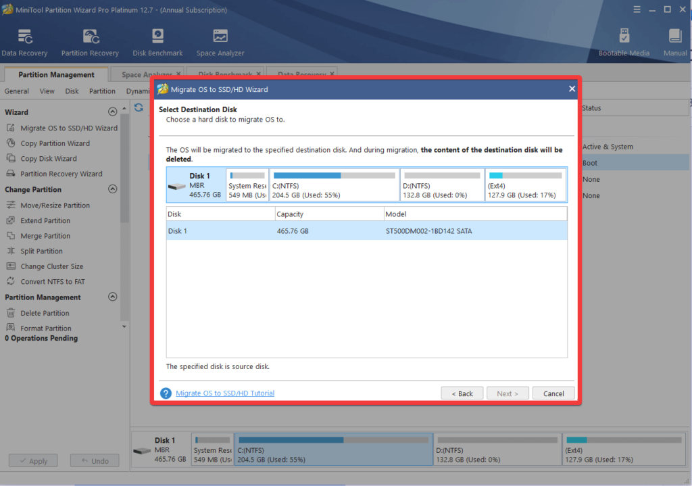
Task: Select the C:(NTFS) partition in the dialog disk map
Action: coord(334,185)
